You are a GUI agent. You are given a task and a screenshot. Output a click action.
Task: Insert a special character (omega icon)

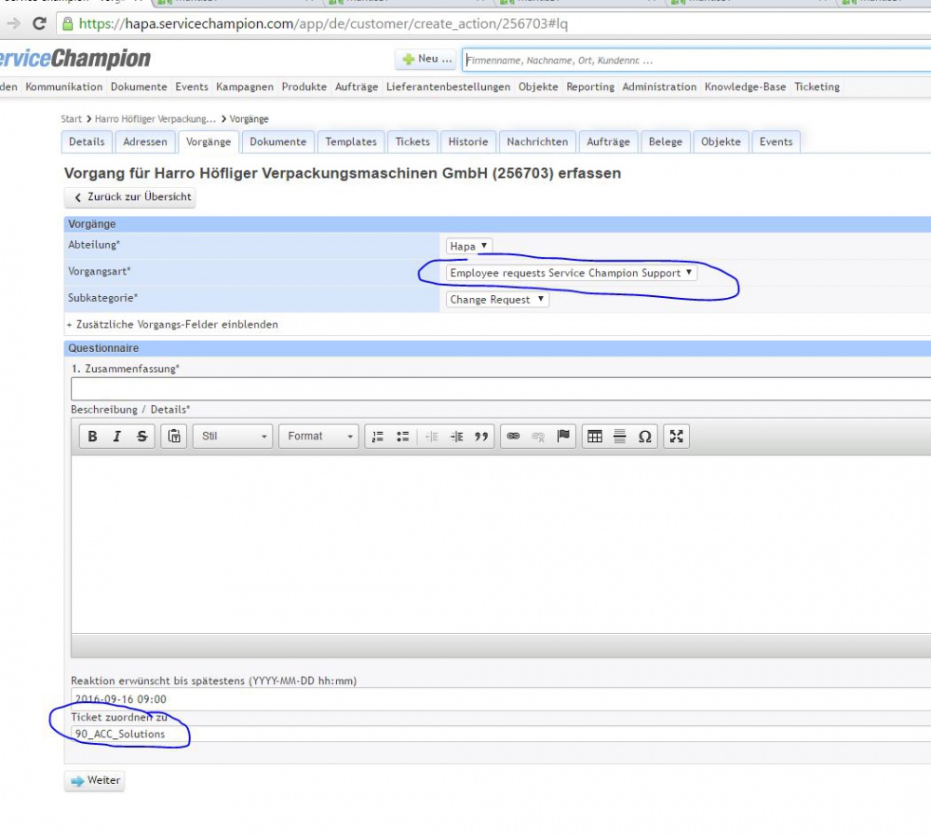tap(645, 437)
